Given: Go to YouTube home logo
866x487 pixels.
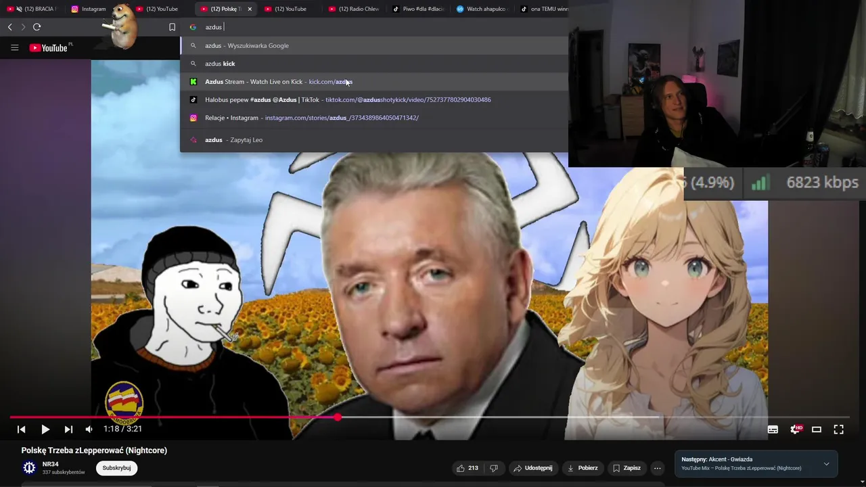Looking at the screenshot, I should click(50, 48).
